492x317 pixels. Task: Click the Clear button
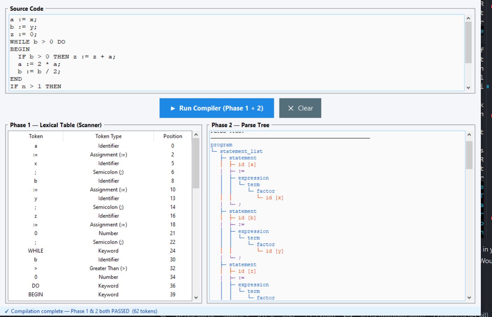pyautogui.click(x=300, y=108)
